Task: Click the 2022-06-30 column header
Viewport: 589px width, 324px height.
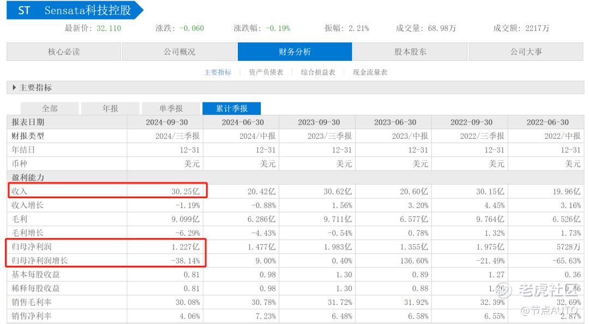Action: [x=548, y=123]
